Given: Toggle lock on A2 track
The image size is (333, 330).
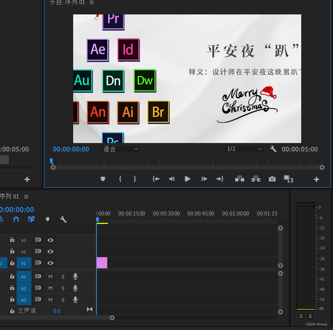Looking at the screenshot, I should click(12, 288).
